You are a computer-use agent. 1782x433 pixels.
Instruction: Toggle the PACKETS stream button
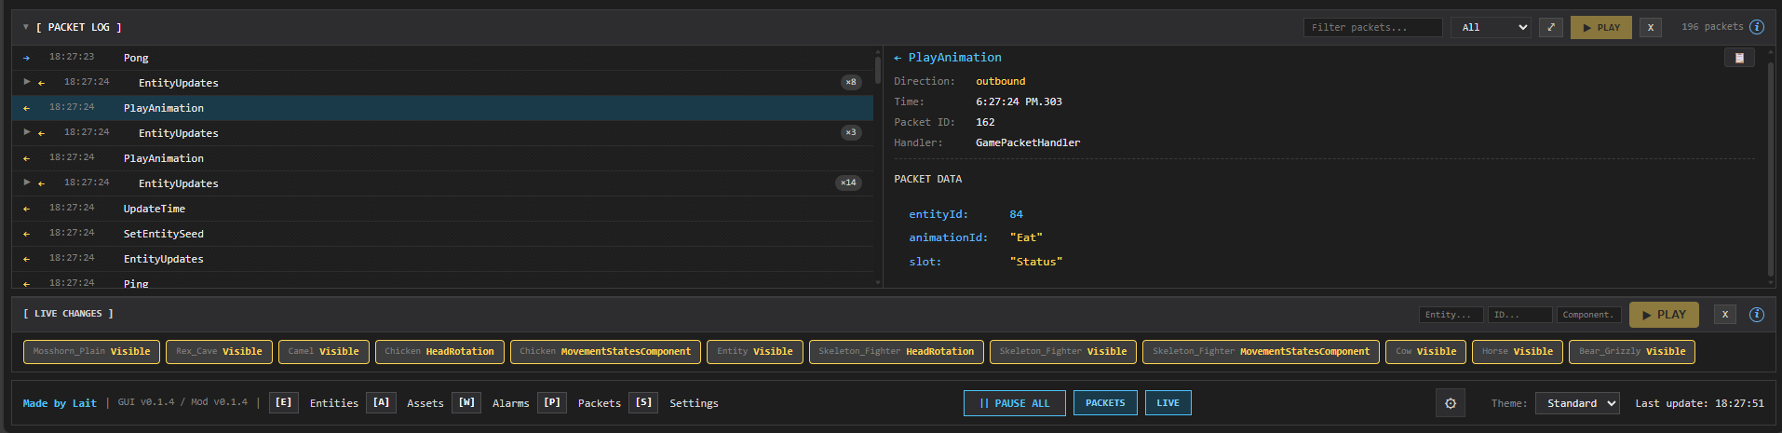click(x=1105, y=403)
